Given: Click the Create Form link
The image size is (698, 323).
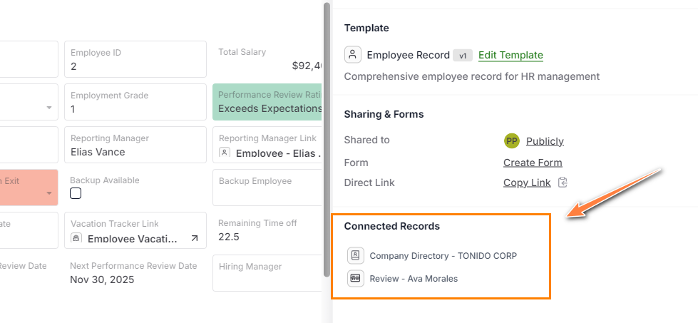Looking at the screenshot, I should [533, 163].
